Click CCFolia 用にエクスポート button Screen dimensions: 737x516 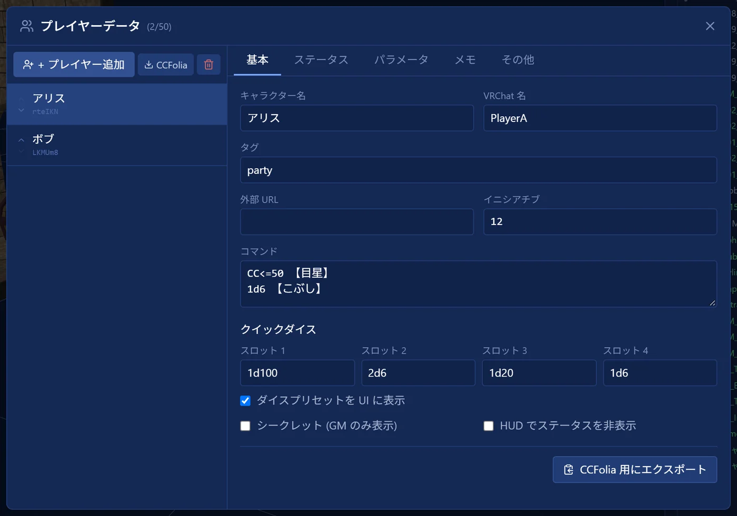pyautogui.click(x=635, y=470)
